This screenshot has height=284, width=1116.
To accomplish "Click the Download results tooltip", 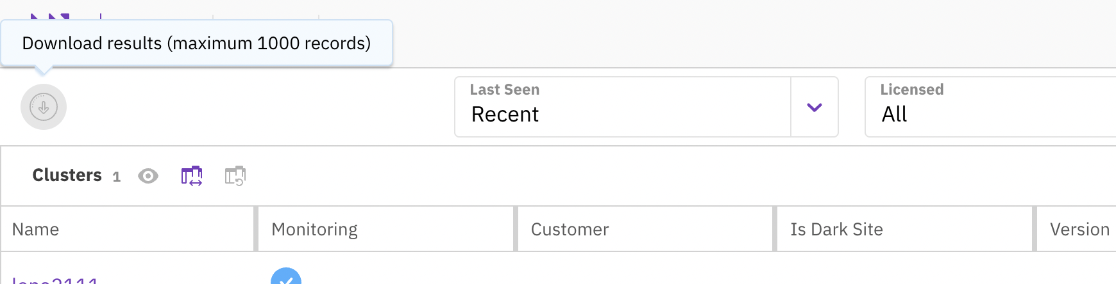I will click(x=196, y=43).
